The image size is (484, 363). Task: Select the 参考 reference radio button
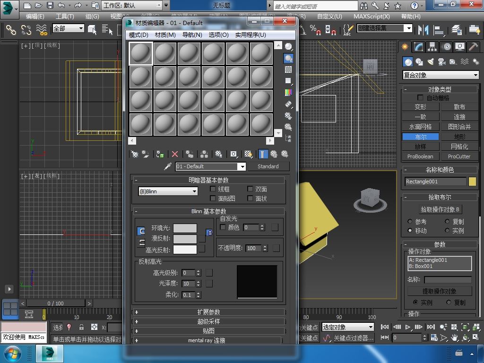[x=410, y=221]
